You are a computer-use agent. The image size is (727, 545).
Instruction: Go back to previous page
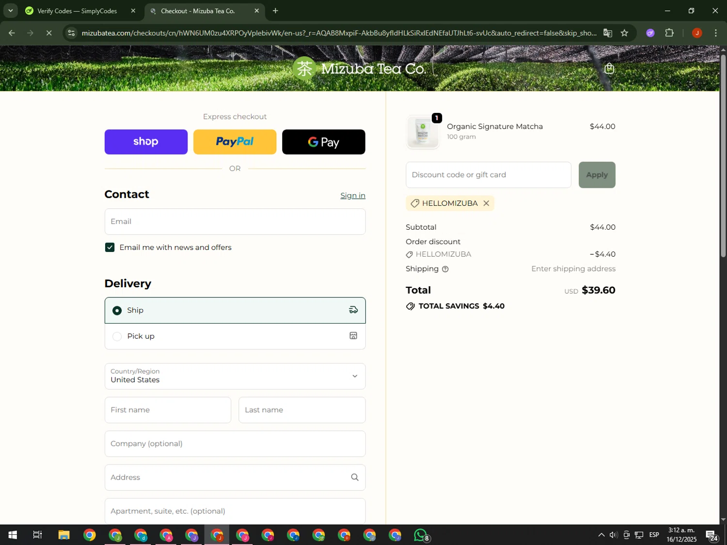12,33
